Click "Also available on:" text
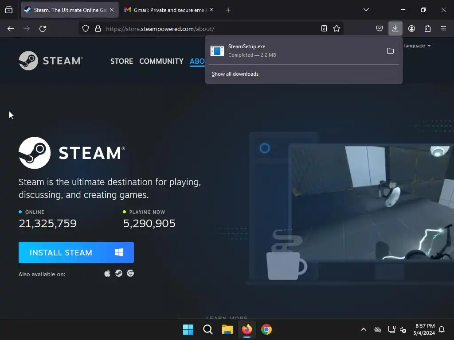Screen dimensions: 454x340 tap(42, 274)
